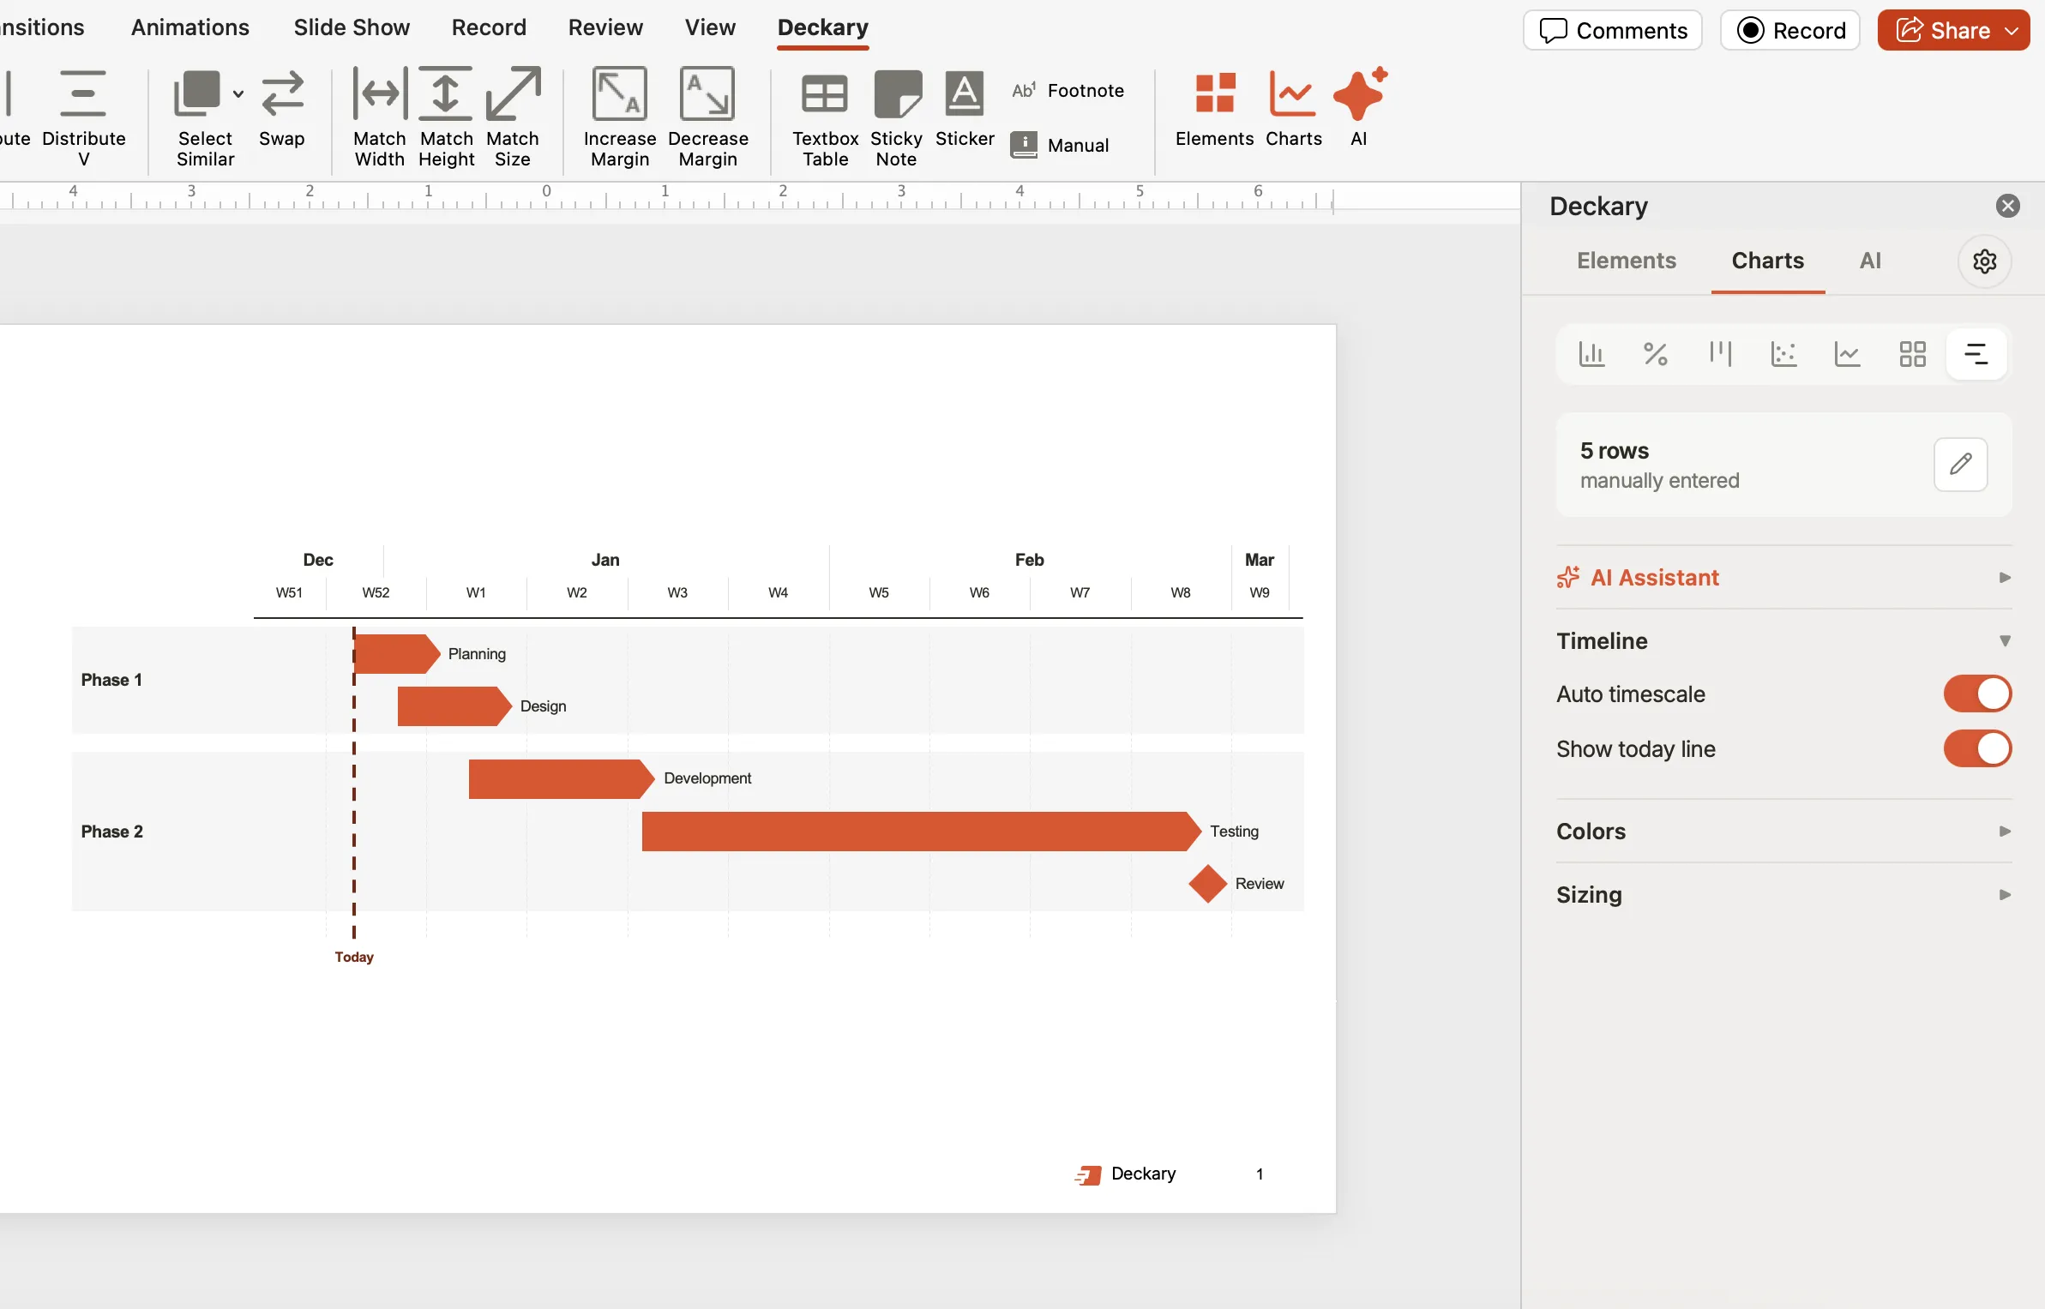Switch to the AI tab in Deckary panel

pyautogui.click(x=1871, y=261)
